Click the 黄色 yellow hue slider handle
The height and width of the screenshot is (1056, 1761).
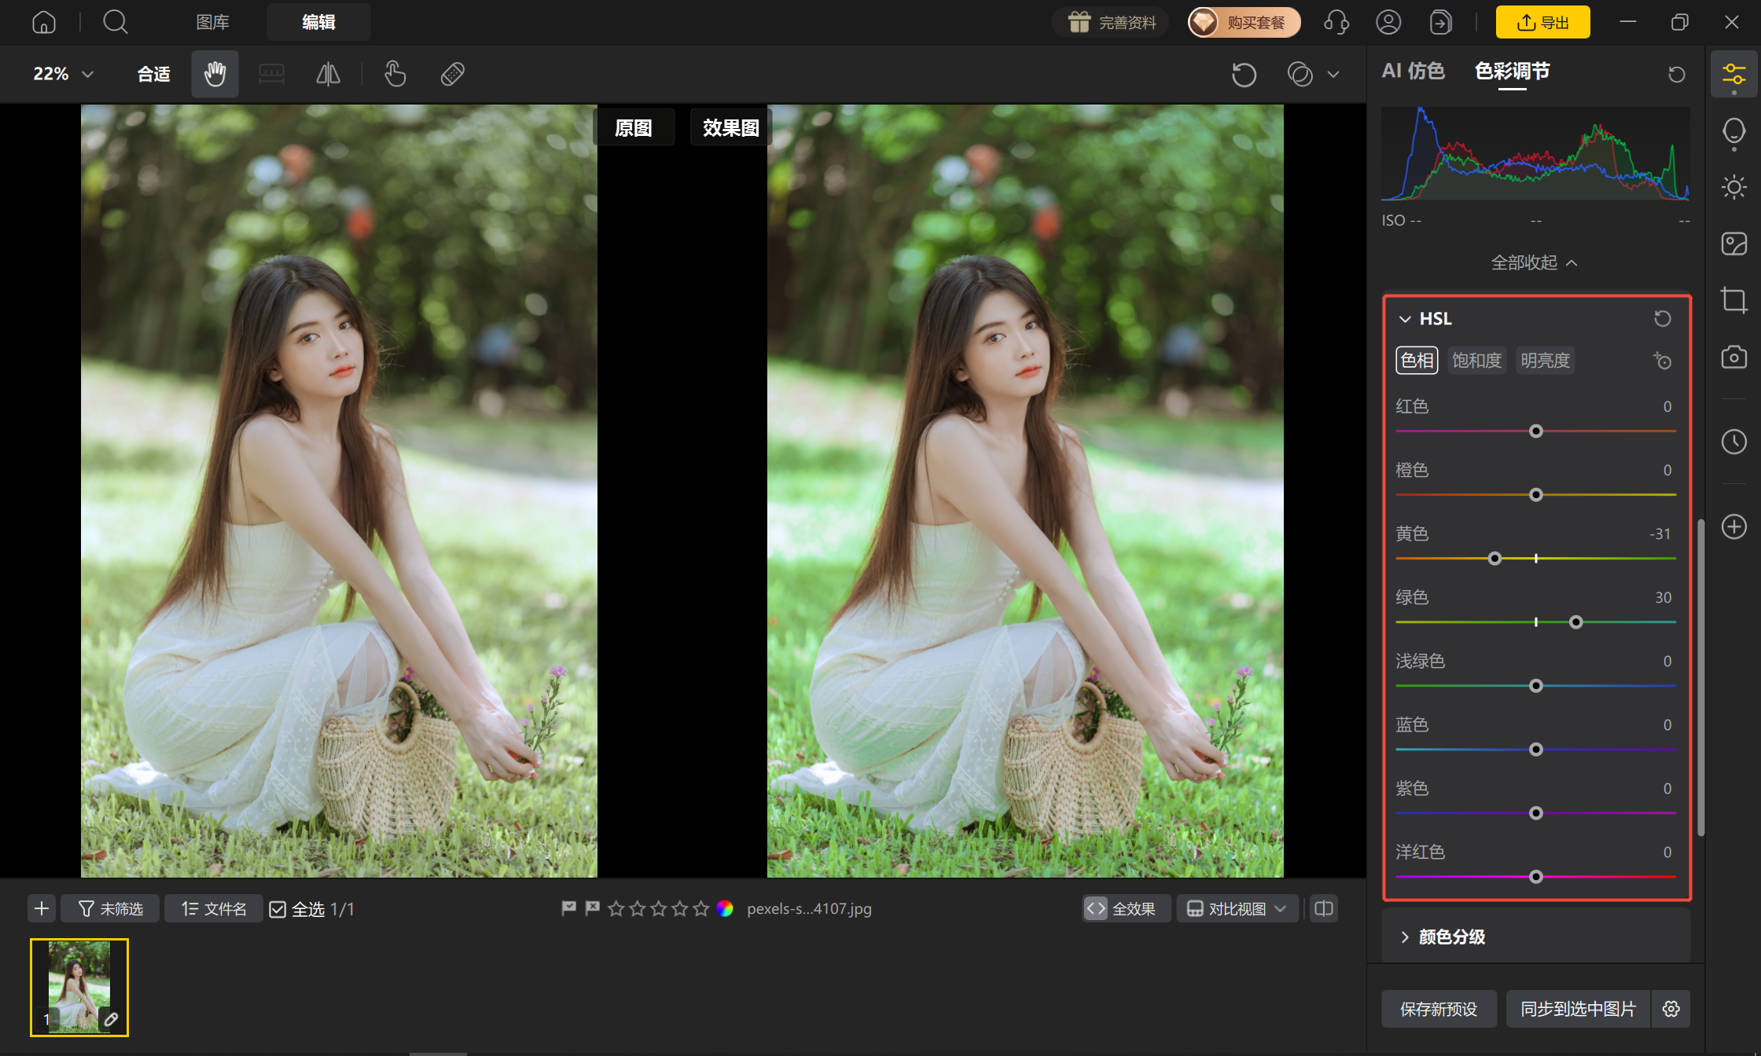pyautogui.click(x=1494, y=559)
